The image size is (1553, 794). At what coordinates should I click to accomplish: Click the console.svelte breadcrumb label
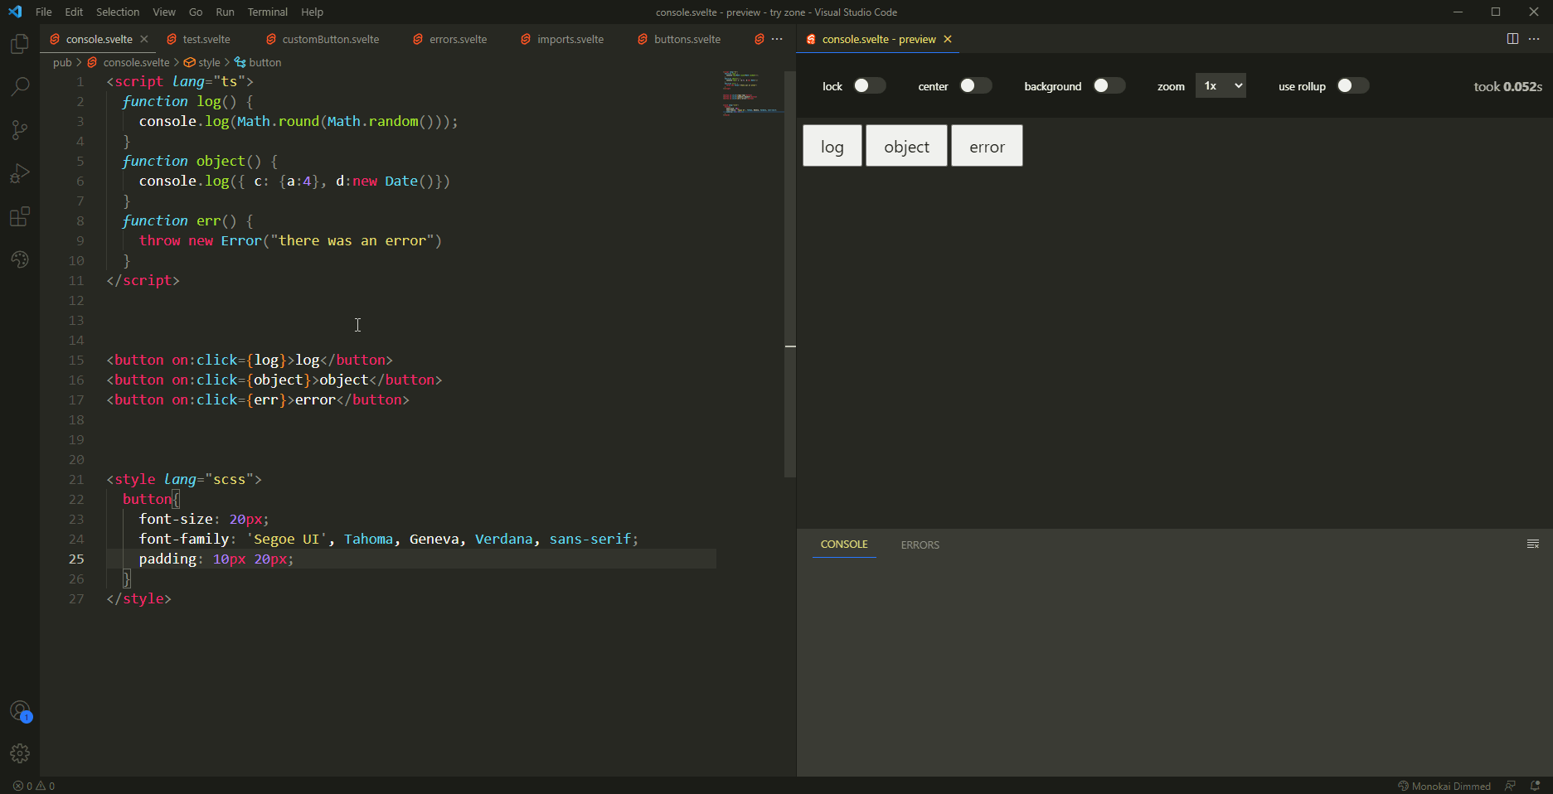pos(136,62)
